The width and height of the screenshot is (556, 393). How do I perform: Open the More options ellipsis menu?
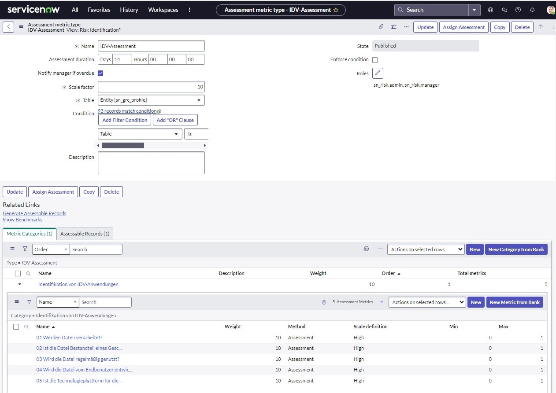point(406,27)
